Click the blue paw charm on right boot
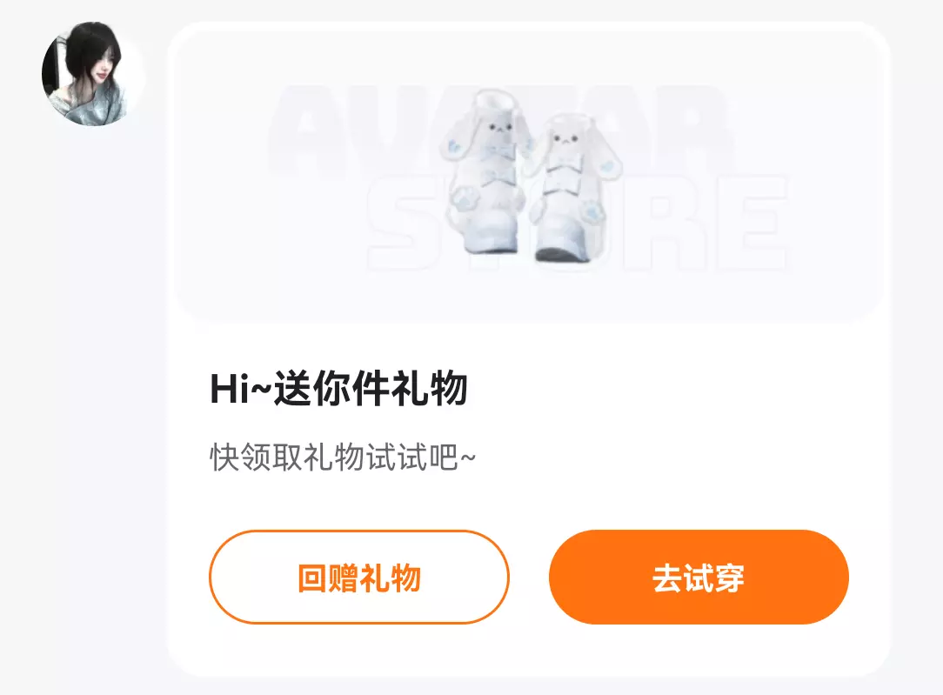Screen dimensions: 943x695 (x=593, y=211)
